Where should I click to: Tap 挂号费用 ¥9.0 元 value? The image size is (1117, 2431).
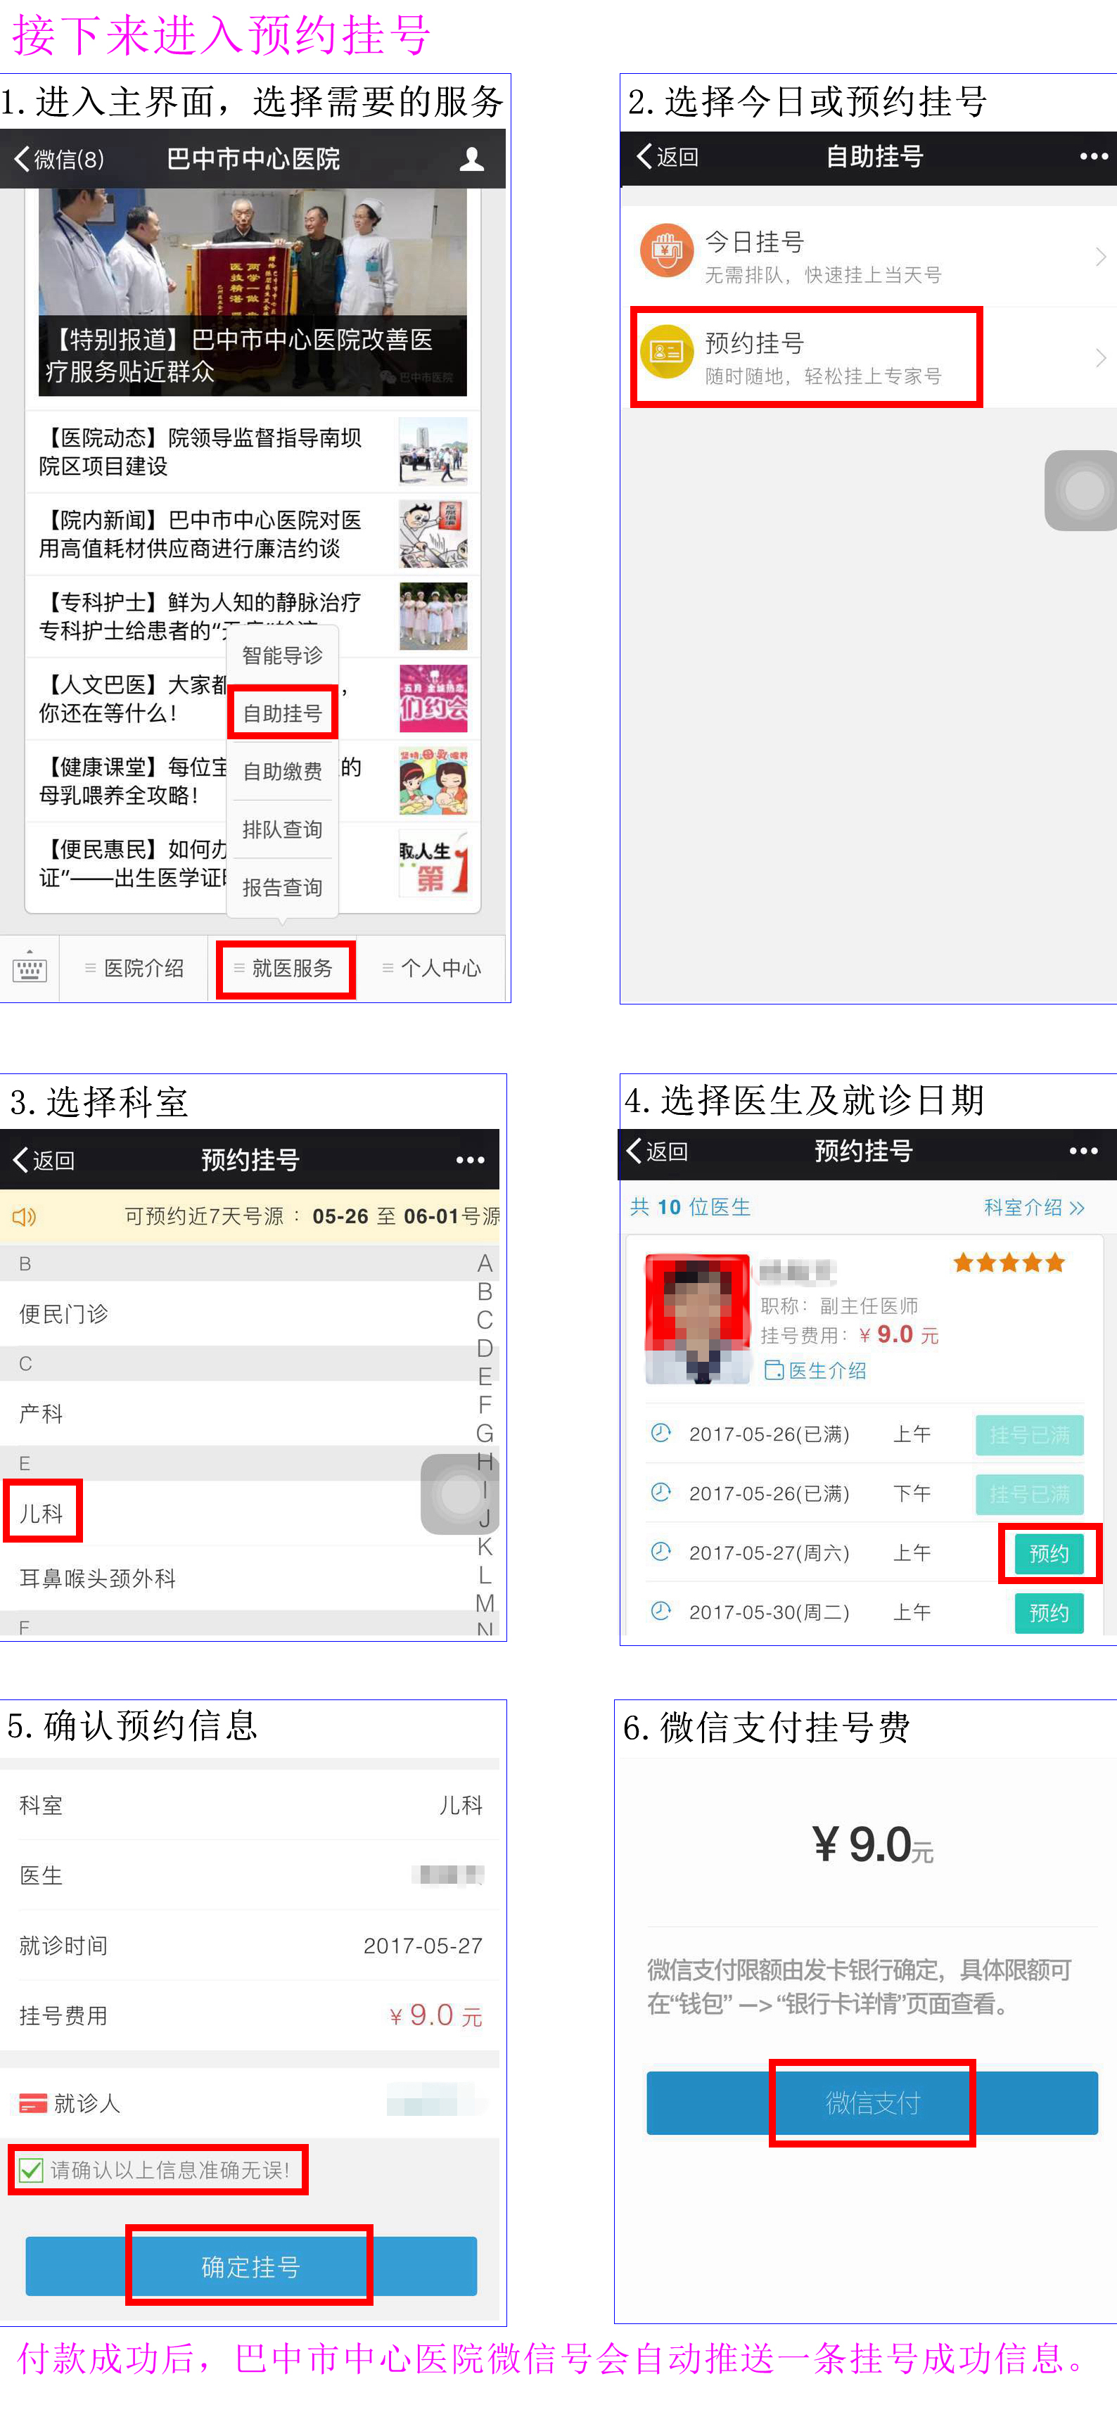coord(436,2016)
